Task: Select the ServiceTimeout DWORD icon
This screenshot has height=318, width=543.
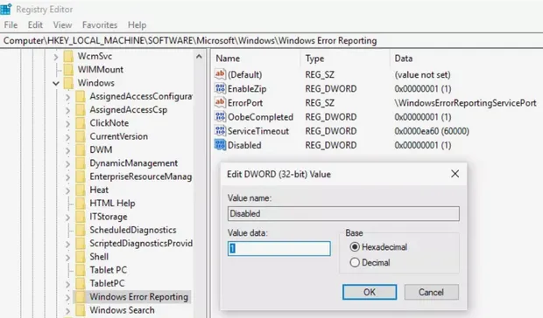Action: [220, 131]
